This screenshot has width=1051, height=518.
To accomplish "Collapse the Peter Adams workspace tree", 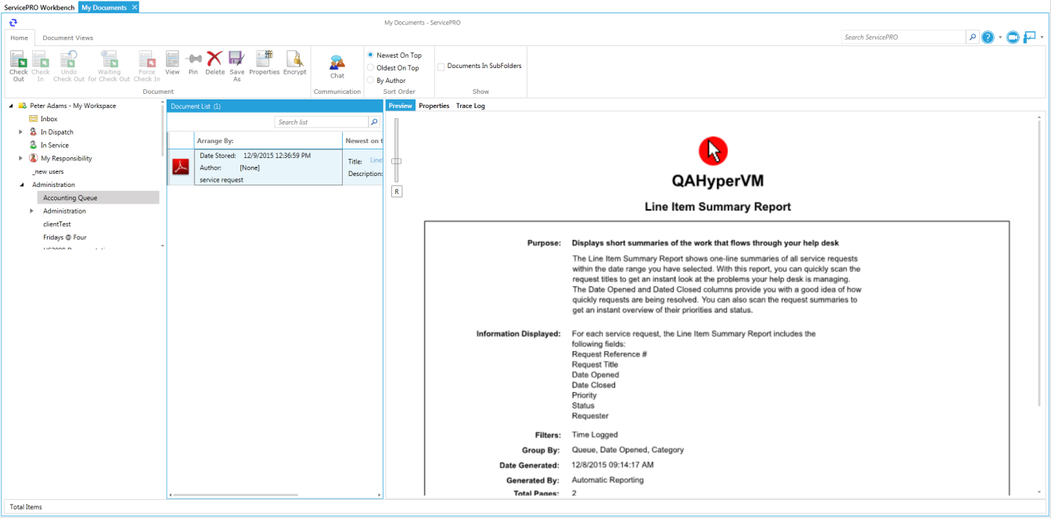I will click(x=11, y=106).
